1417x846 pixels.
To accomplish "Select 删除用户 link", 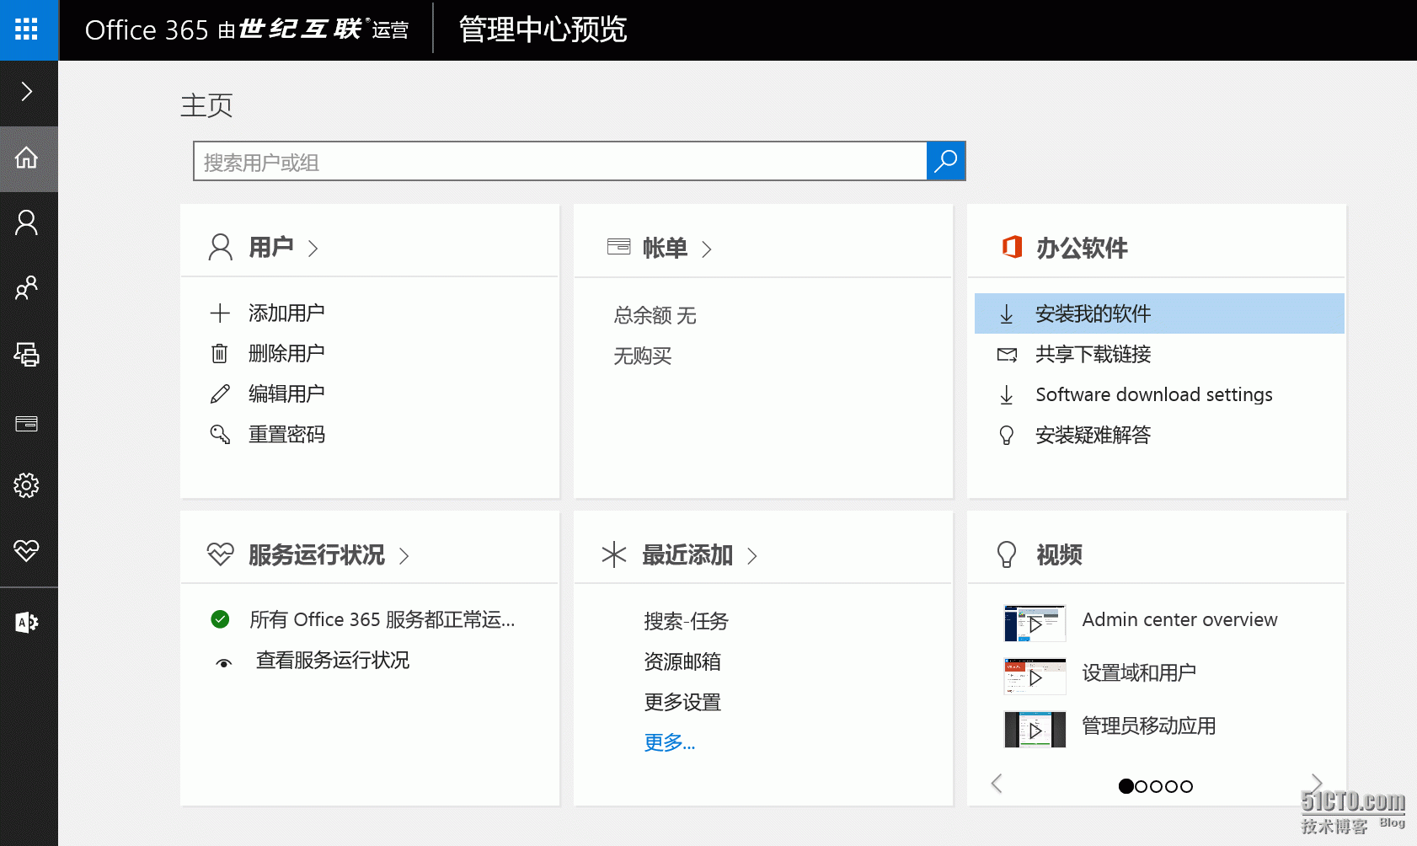I will pos(286,354).
